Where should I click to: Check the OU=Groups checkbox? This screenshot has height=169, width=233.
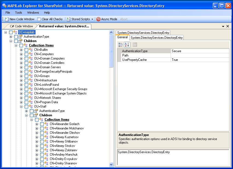(x=26, y=76)
